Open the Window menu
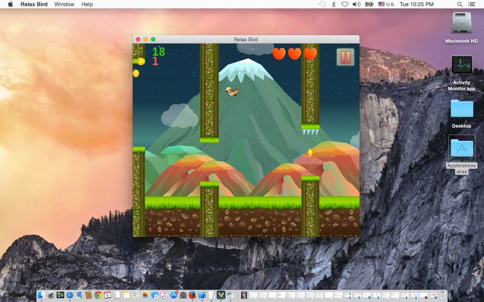This screenshot has height=302, width=484. 64,4
